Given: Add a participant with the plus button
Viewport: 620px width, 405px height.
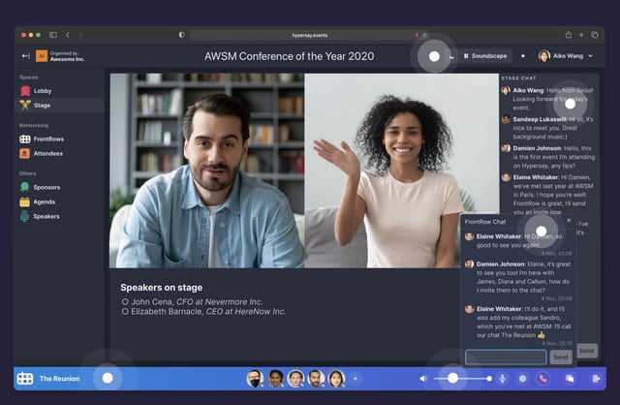Looking at the screenshot, I should coord(356,379).
